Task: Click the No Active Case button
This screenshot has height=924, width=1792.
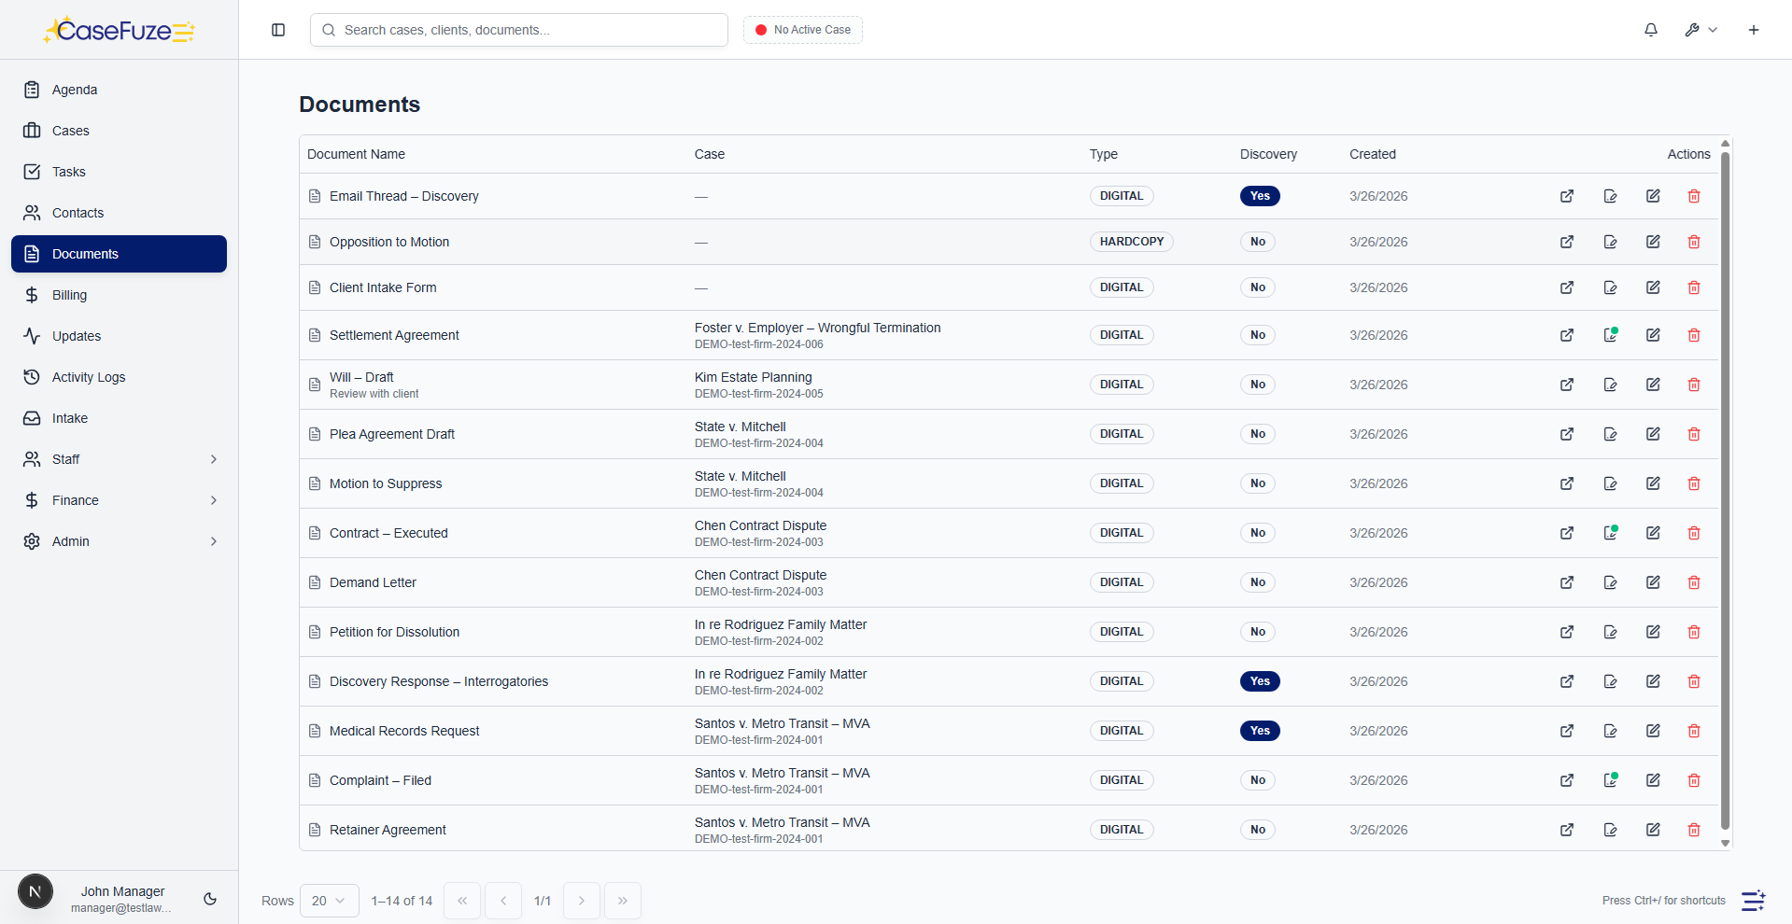Action: (803, 30)
